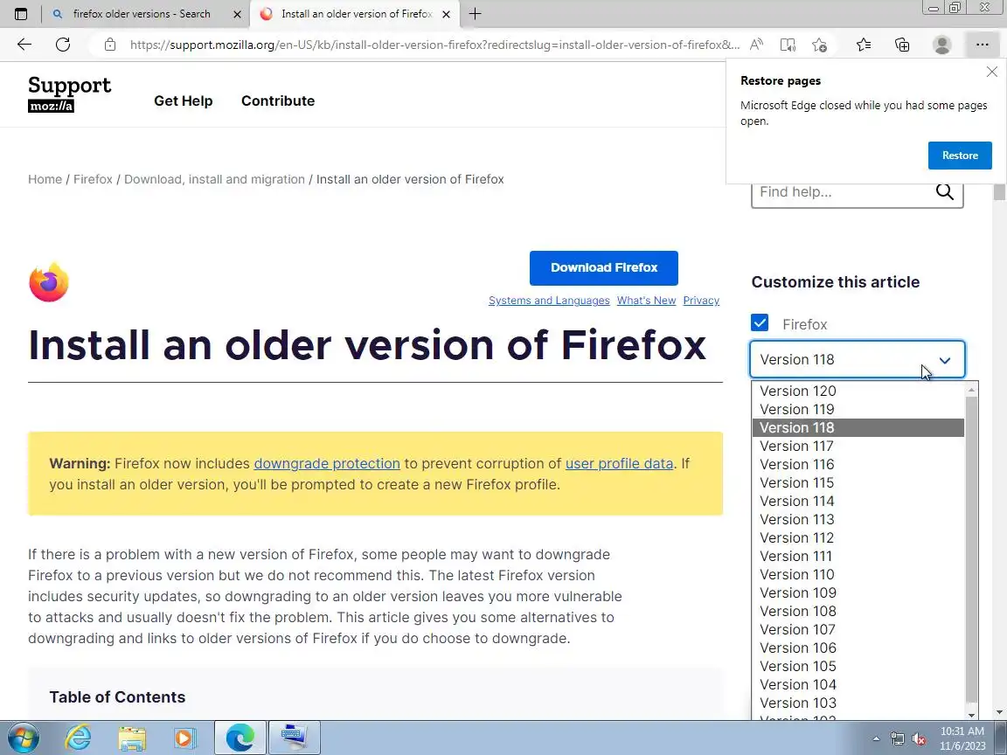
Task: Open Edge Settings and more menu
Action: [x=982, y=45]
